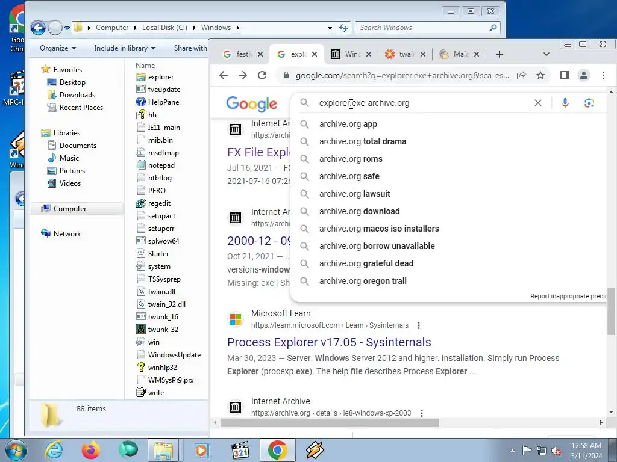This screenshot has height=462, width=617.
Task: Open 'Process Explorer v17.05 - Sysinternals' link
Action: pyautogui.click(x=329, y=342)
